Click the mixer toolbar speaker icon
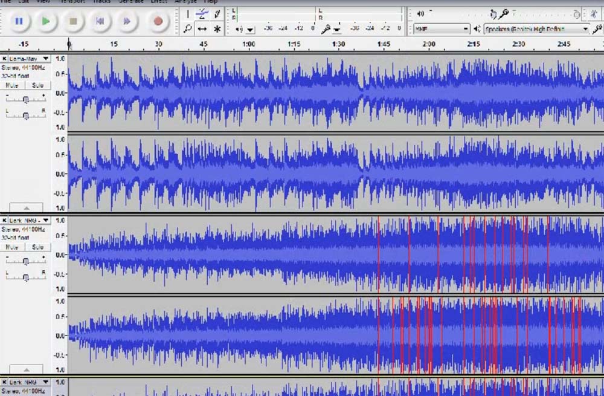The width and height of the screenshot is (604, 396). point(420,14)
